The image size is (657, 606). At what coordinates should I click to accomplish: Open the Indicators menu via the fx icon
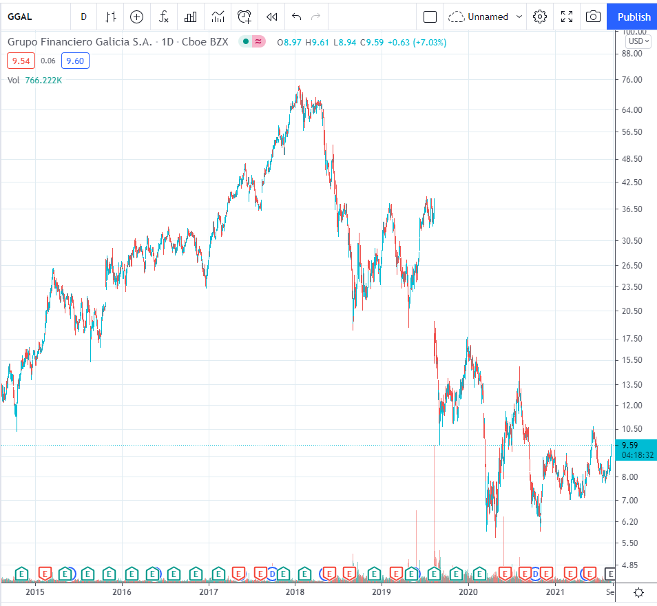[x=163, y=17]
